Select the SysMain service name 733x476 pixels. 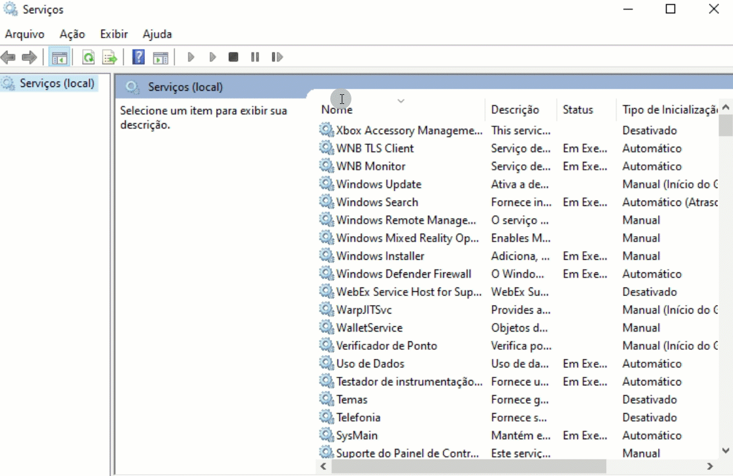pos(357,436)
